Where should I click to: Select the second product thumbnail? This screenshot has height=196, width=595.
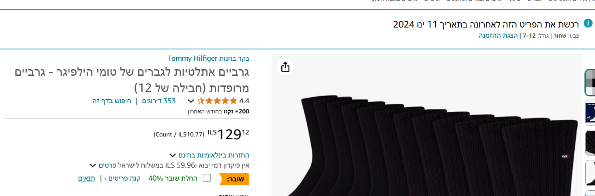590,113
